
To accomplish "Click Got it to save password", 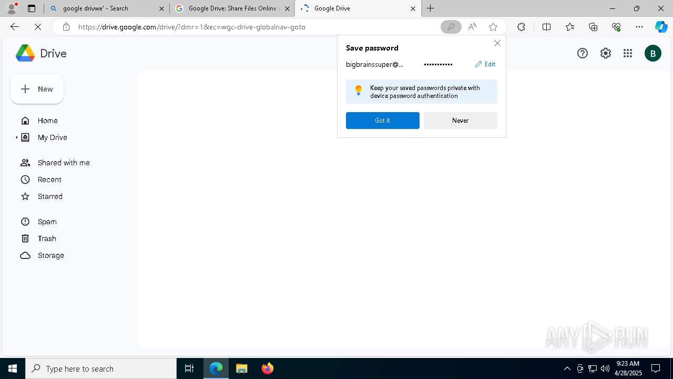I will 382,121.
